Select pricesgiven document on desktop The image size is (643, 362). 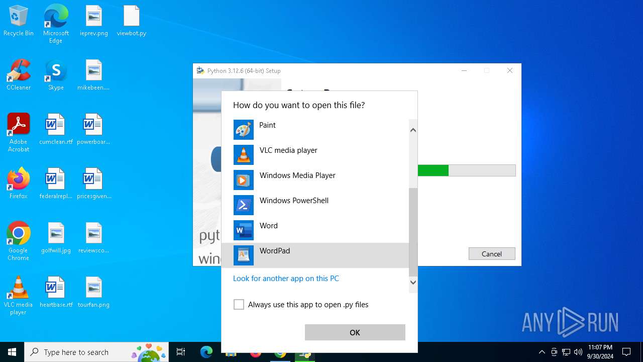(x=94, y=184)
